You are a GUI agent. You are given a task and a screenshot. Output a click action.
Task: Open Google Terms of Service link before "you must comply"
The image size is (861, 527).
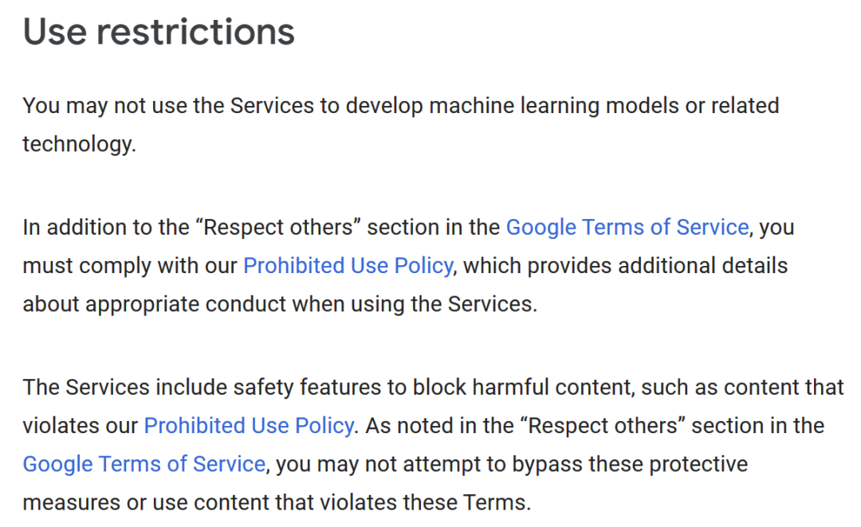627,227
